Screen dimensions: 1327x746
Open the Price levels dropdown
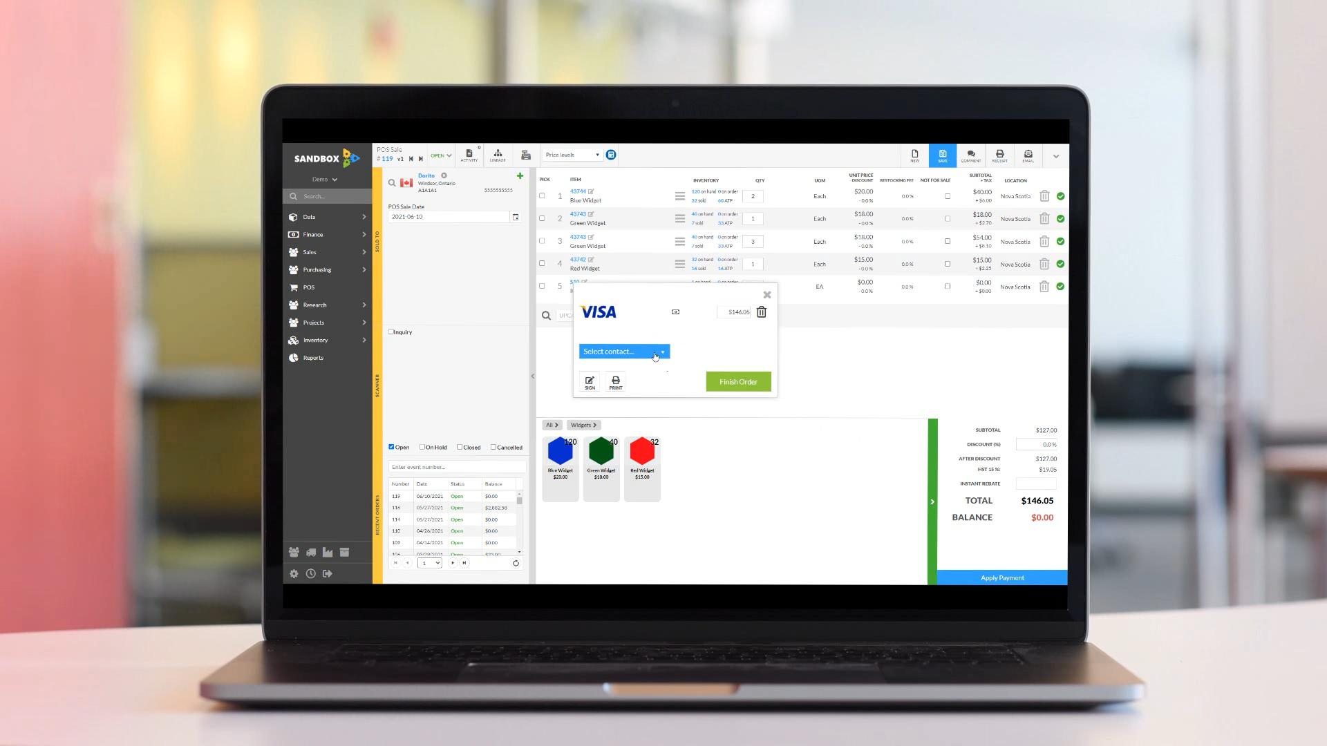(x=572, y=155)
